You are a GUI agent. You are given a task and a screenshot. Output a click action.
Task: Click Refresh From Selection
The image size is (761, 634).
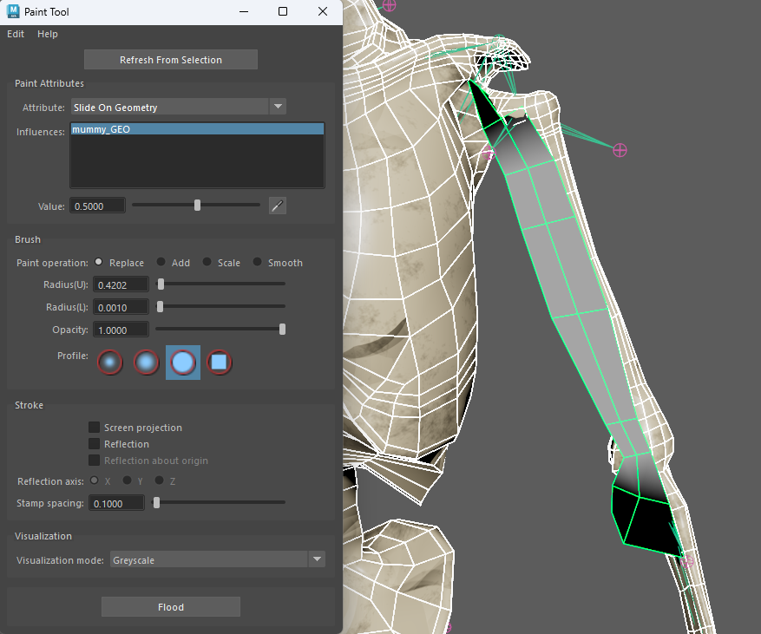[170, 59]
